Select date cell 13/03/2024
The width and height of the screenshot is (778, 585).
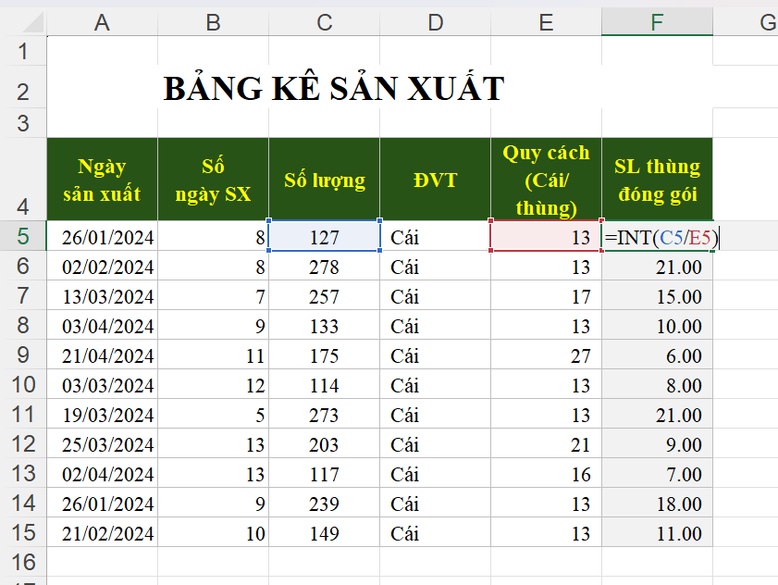[102, 295]
